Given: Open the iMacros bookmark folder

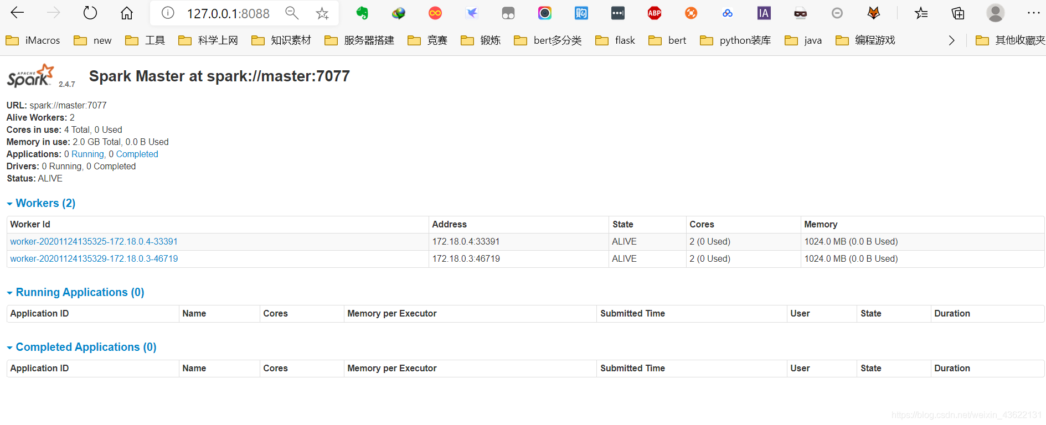Looking at the screenshot, I should pyautogui.click(x=33, y=40).
